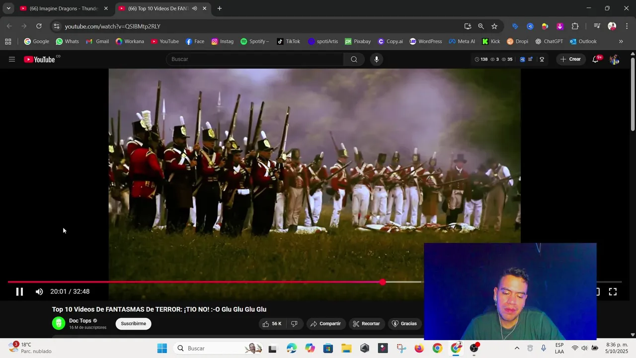Click the 138 clock stat in header
This screenshot has width=636, height=358.
click(x=481, y=59)
